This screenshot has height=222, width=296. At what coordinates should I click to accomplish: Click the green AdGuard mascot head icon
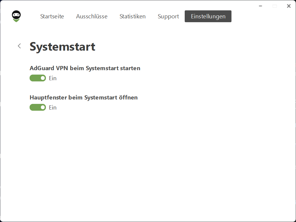coord(16,16)
